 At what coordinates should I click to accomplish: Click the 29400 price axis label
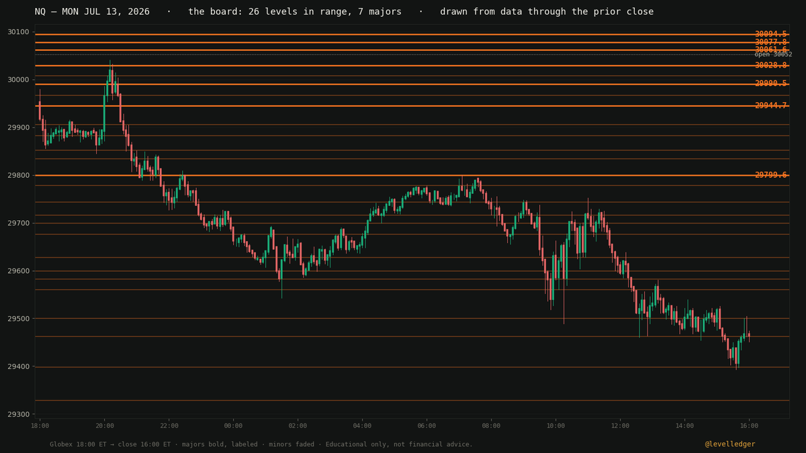[x=18, y=366]
